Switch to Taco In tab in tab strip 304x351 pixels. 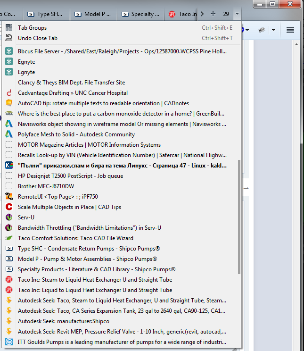pos(181,14)
